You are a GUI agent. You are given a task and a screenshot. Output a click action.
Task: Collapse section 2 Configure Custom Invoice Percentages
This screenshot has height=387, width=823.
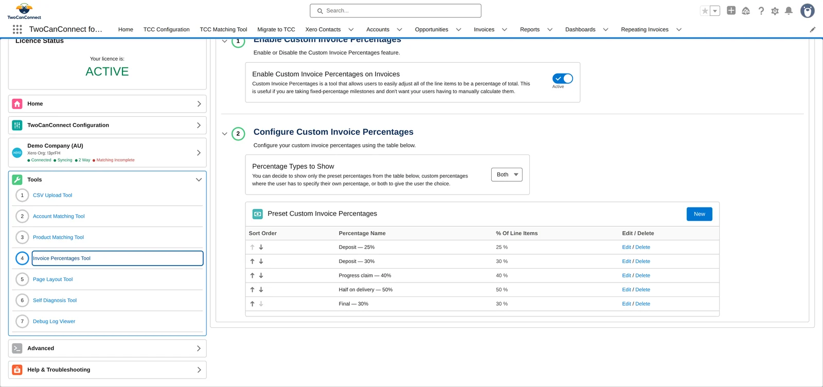click(x=225, y=134)
